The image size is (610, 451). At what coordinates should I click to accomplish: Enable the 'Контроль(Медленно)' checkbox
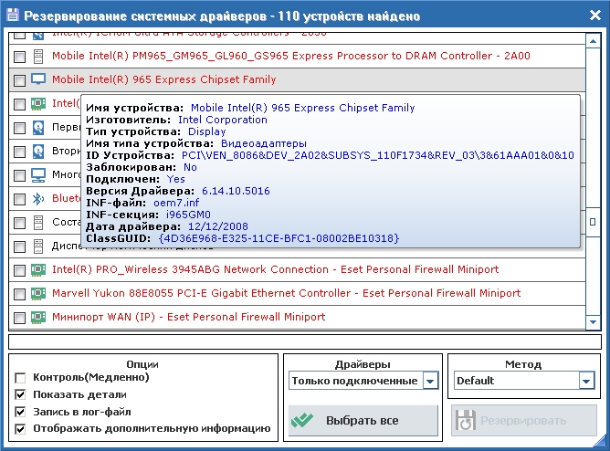20,377
